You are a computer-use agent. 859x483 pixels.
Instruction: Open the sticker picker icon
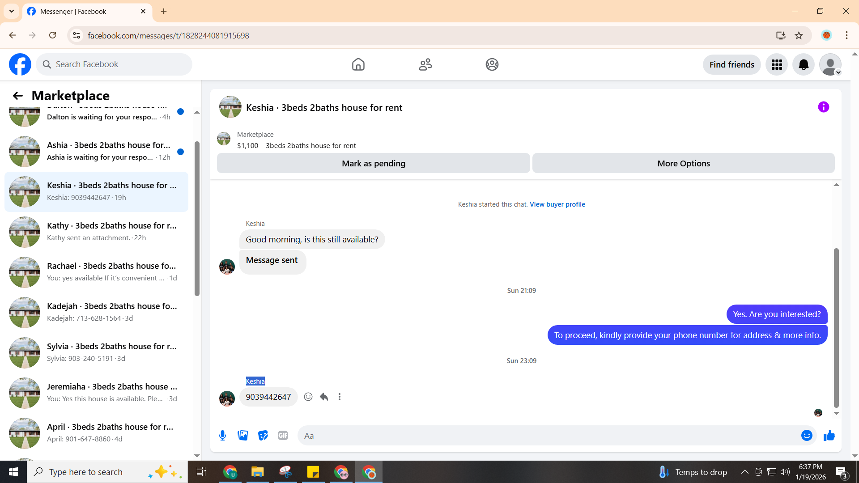(x=263, y=436)
